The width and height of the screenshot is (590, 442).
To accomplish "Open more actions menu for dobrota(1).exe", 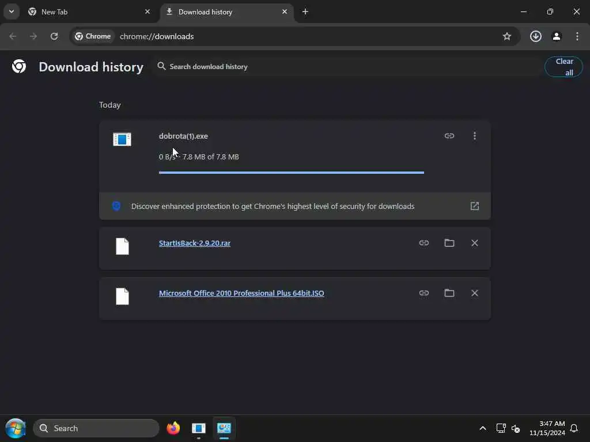I will [475, 136].
